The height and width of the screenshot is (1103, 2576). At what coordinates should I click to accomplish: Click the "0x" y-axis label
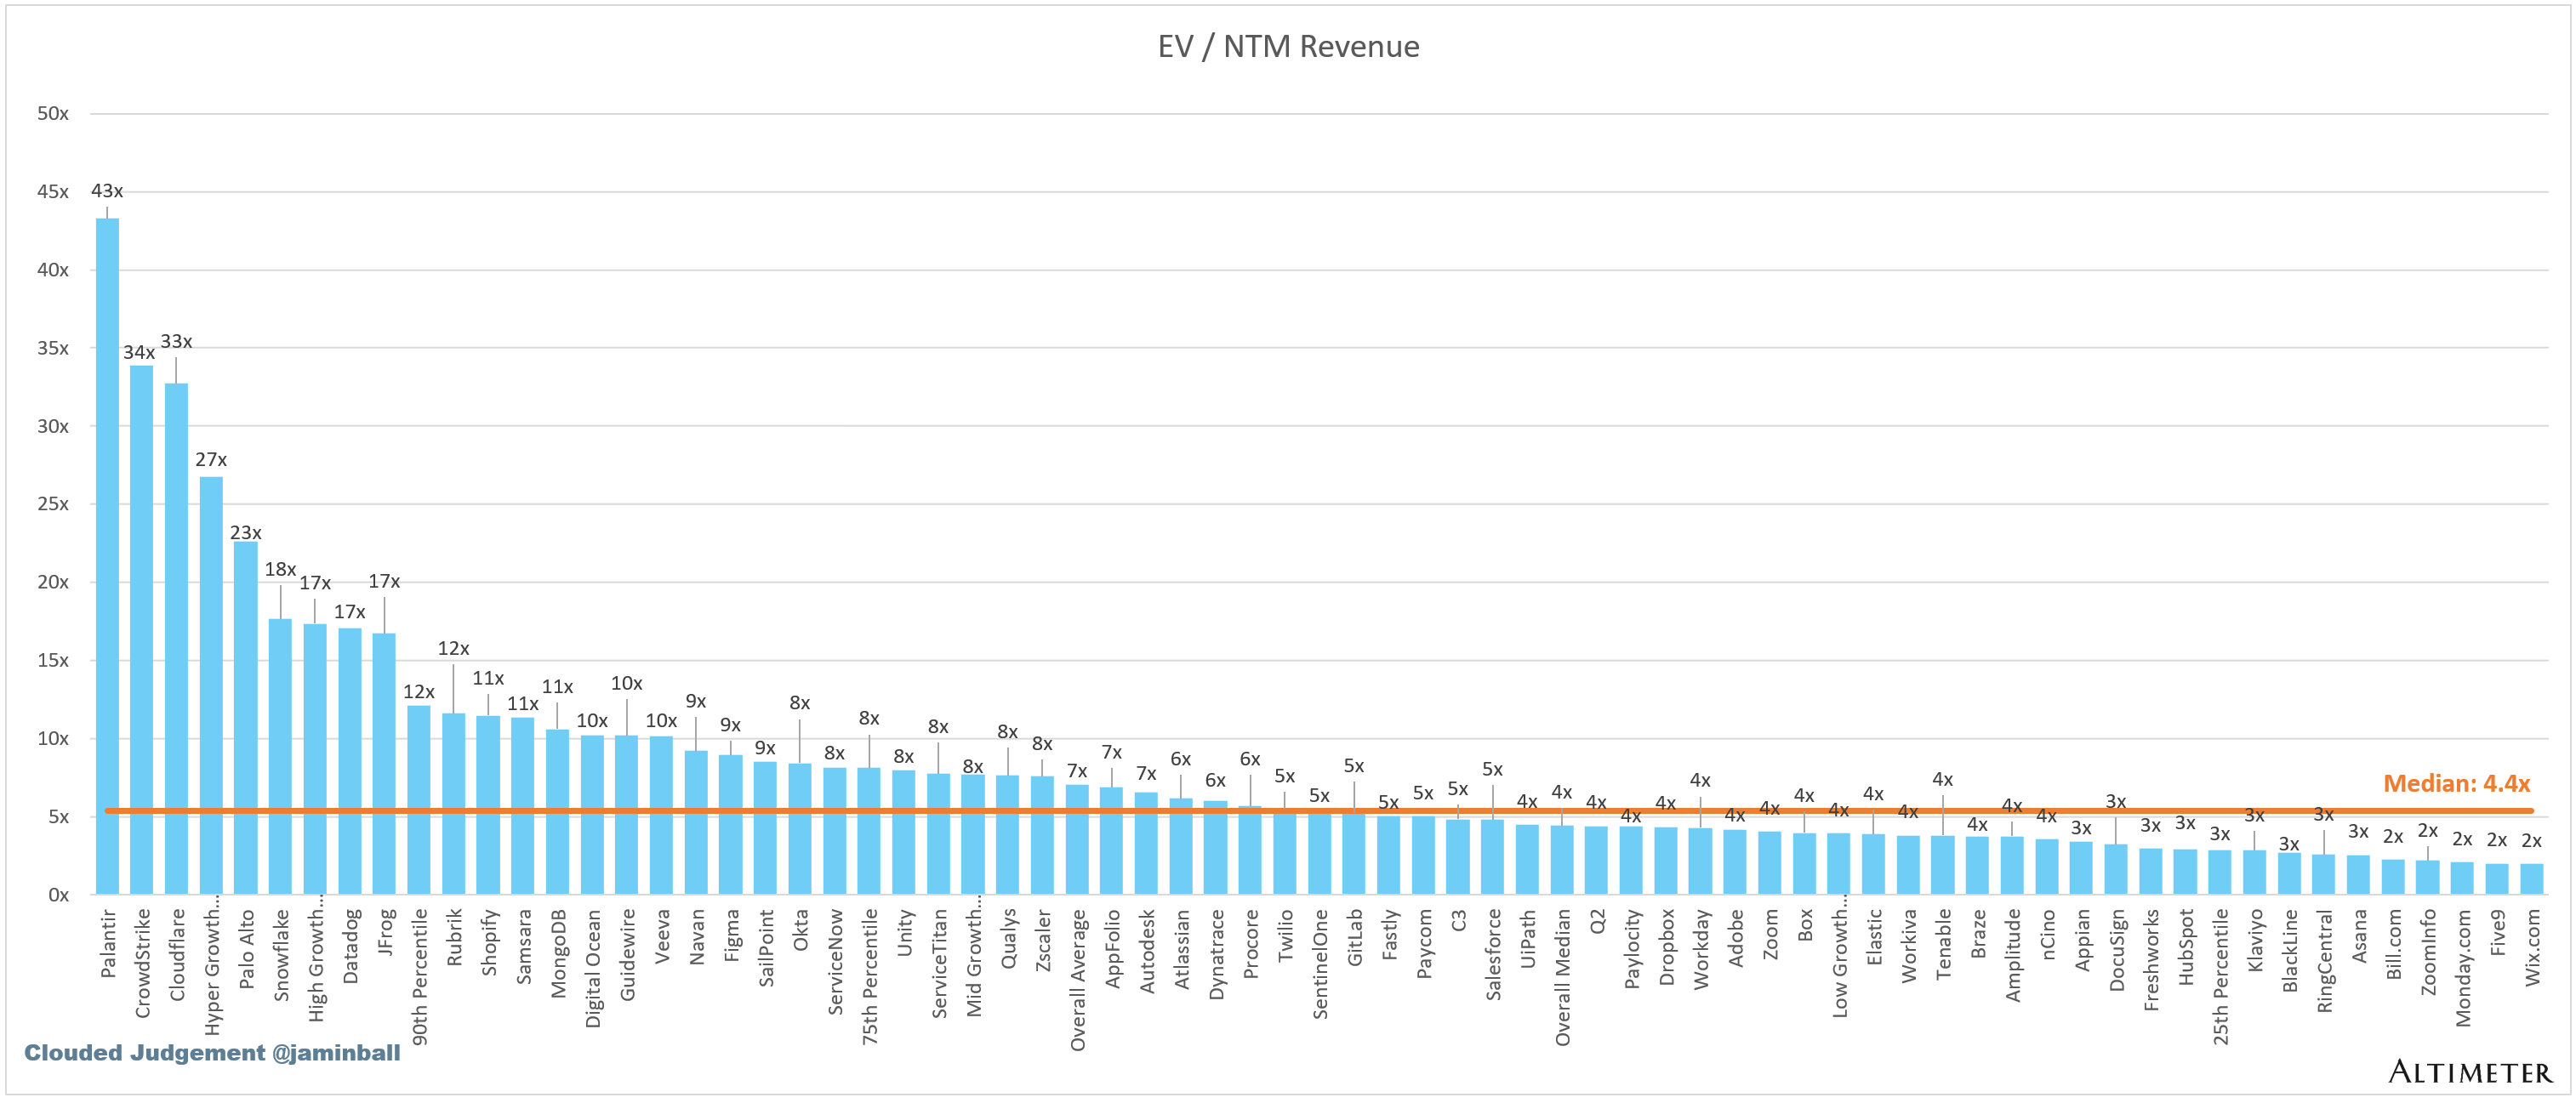click(x=58, y=895)
